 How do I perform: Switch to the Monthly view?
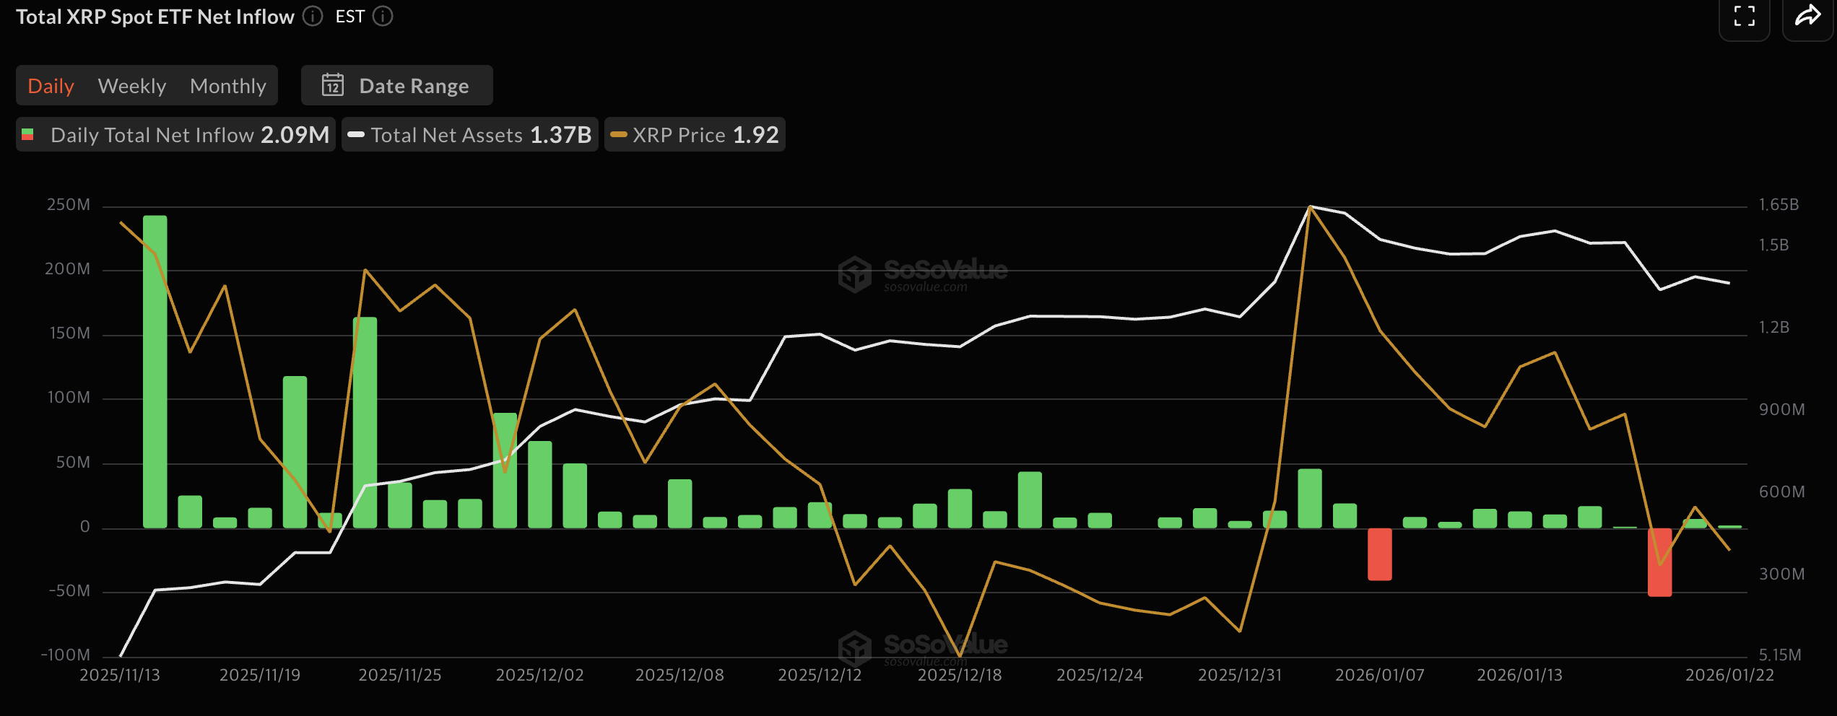(228, 86)
